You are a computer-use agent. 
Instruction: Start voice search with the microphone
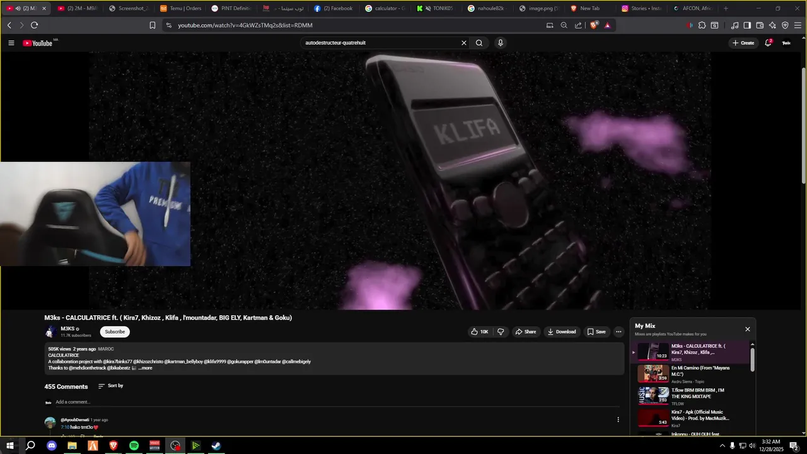click(x=501, y=43)
